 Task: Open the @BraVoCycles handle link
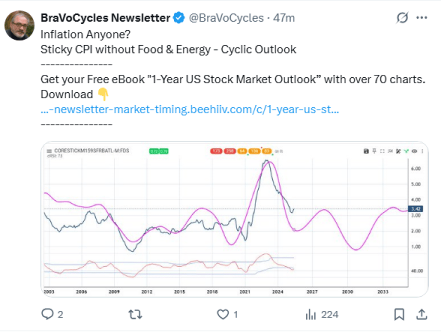[226, 17]
